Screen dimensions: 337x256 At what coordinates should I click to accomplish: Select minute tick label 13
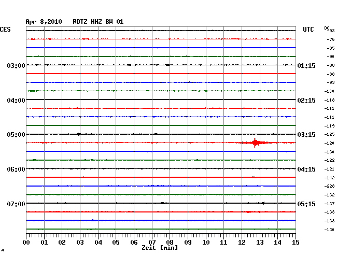(260, 243)
